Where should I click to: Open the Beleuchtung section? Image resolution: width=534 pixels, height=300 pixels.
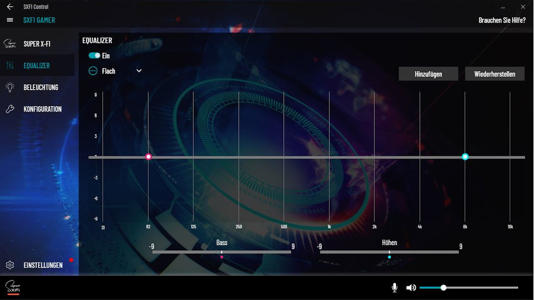(x=41, y=87)
